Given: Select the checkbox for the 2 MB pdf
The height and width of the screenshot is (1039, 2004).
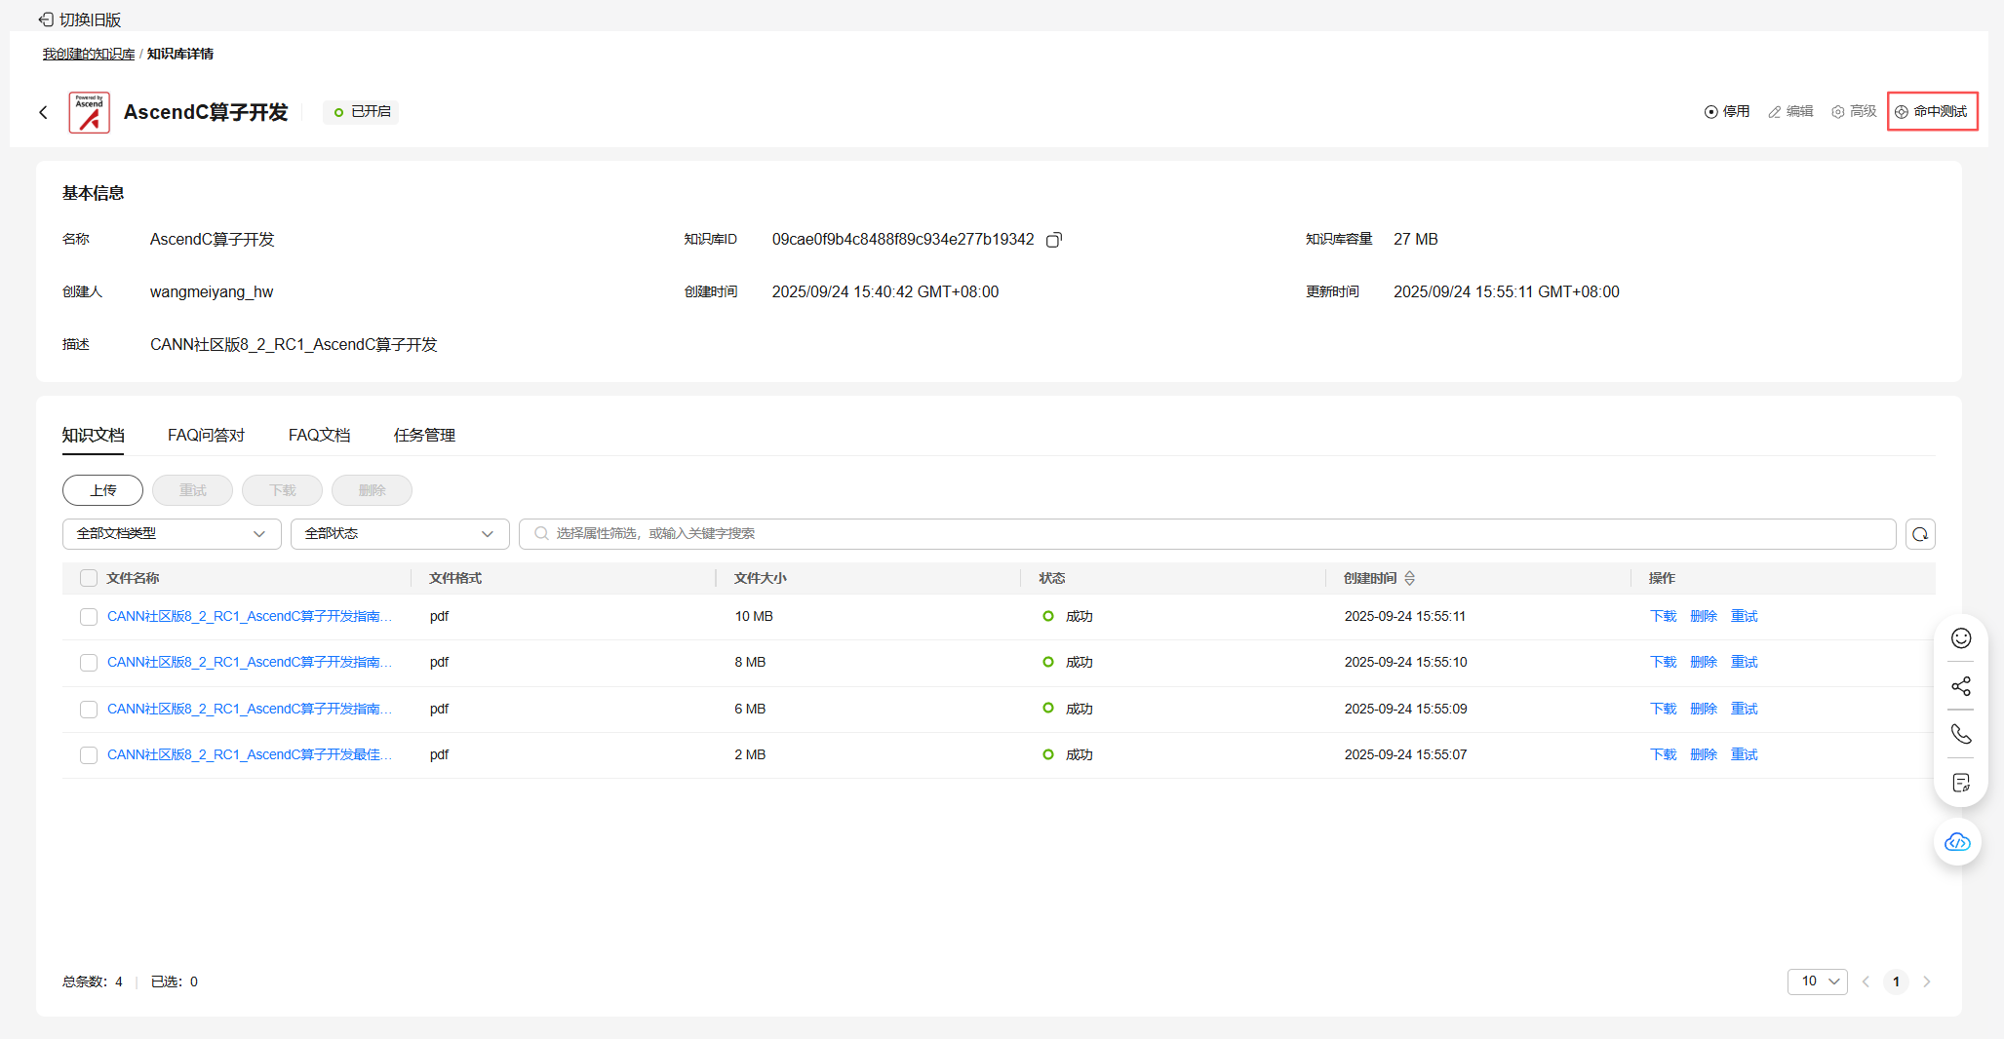Looking at the screenshot, I should [89, 755].
